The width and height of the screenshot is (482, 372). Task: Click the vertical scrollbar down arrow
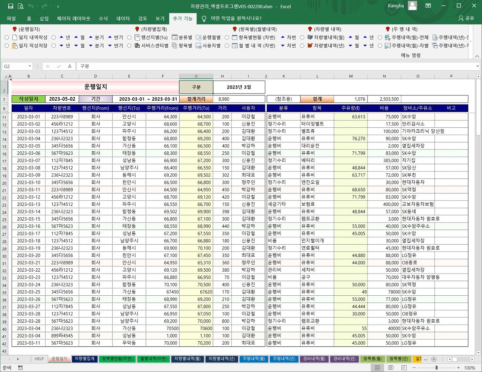479,353
